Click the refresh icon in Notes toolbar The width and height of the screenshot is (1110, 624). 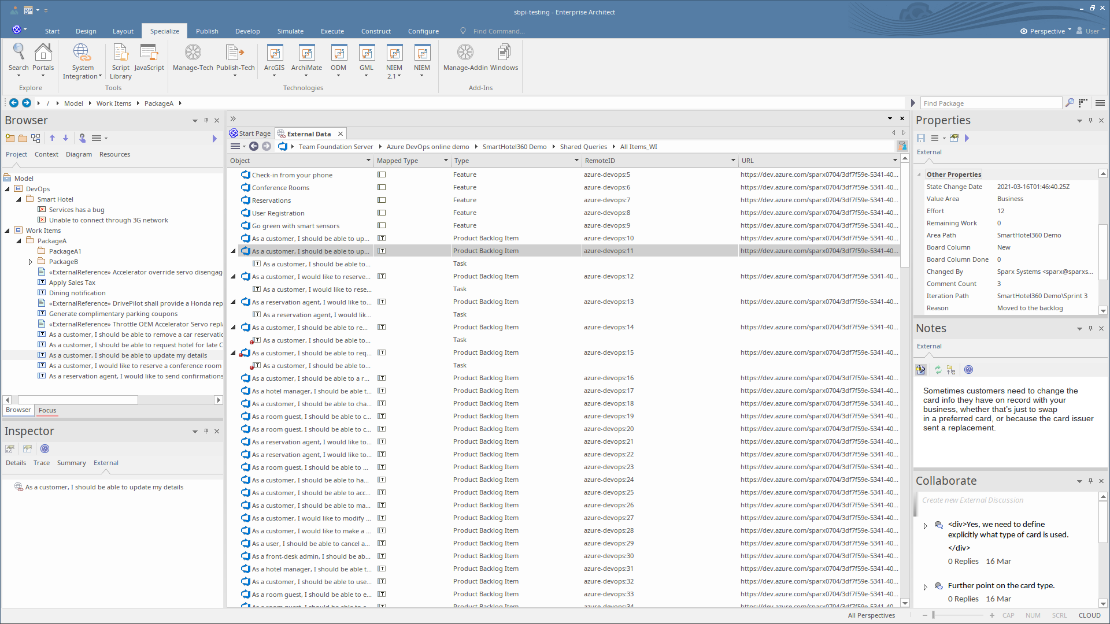click(938, 370)
